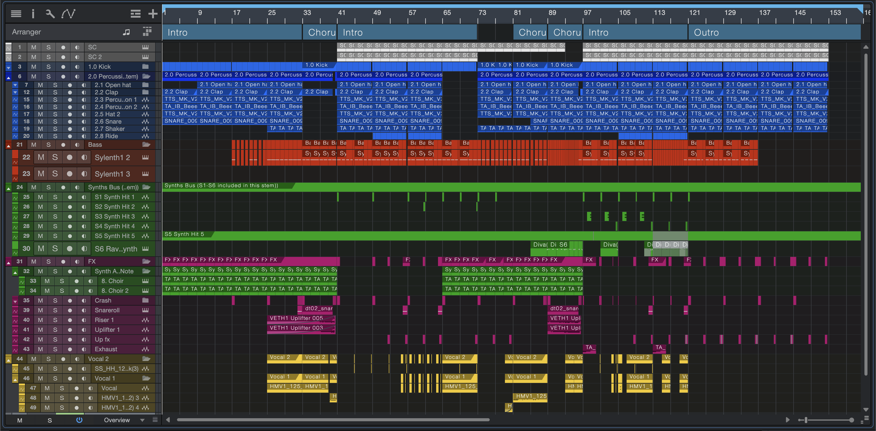Click the horizontal zoom slider at bottom right

[x=806, y=420]
